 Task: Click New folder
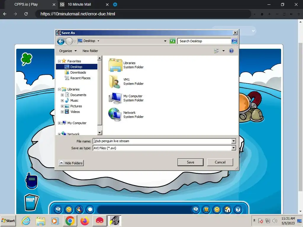tap(90, 51)
